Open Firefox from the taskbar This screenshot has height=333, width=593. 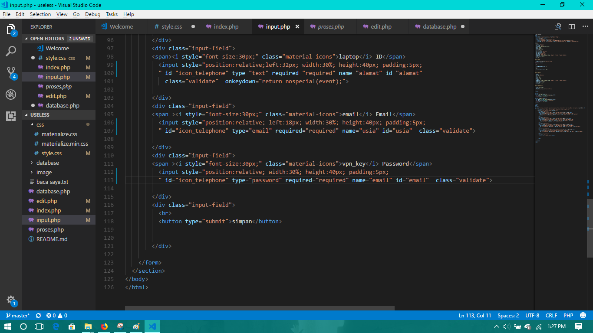click(x=104, y=326)
